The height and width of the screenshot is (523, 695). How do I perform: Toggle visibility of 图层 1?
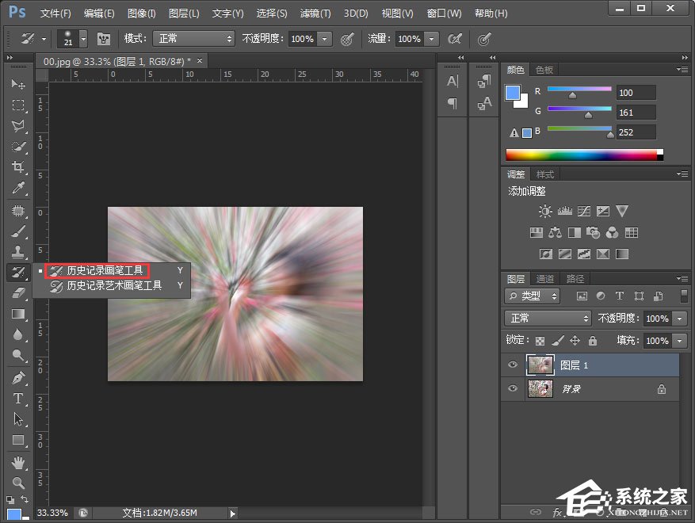point(513,365)
